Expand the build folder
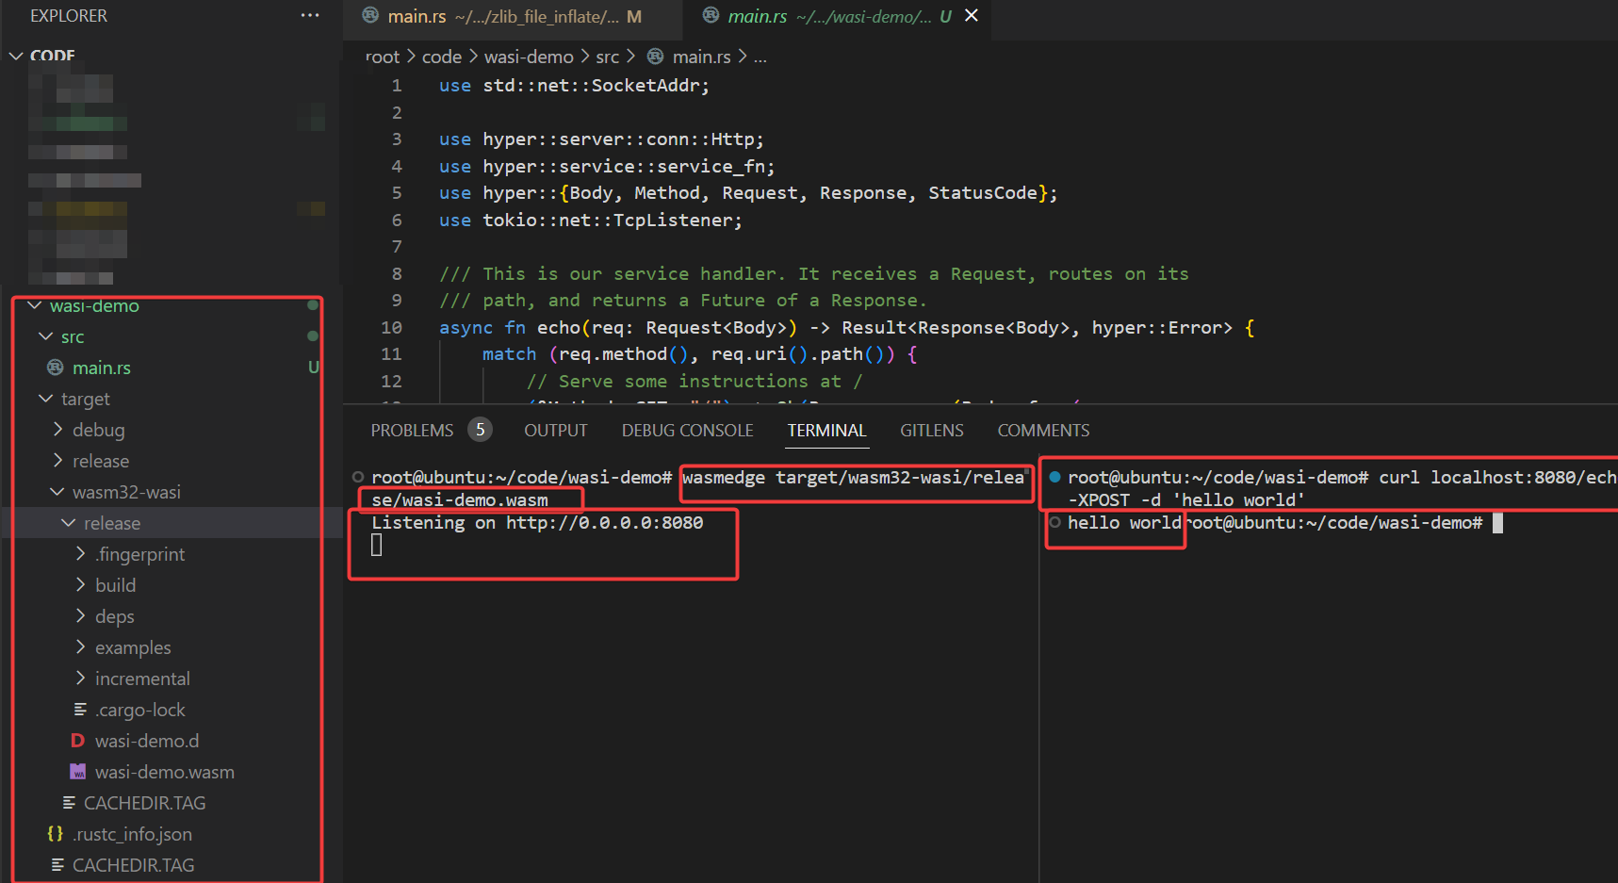The width and height of the screenshot is (1618, 883). pyautogui.click(x=80, y=585)
